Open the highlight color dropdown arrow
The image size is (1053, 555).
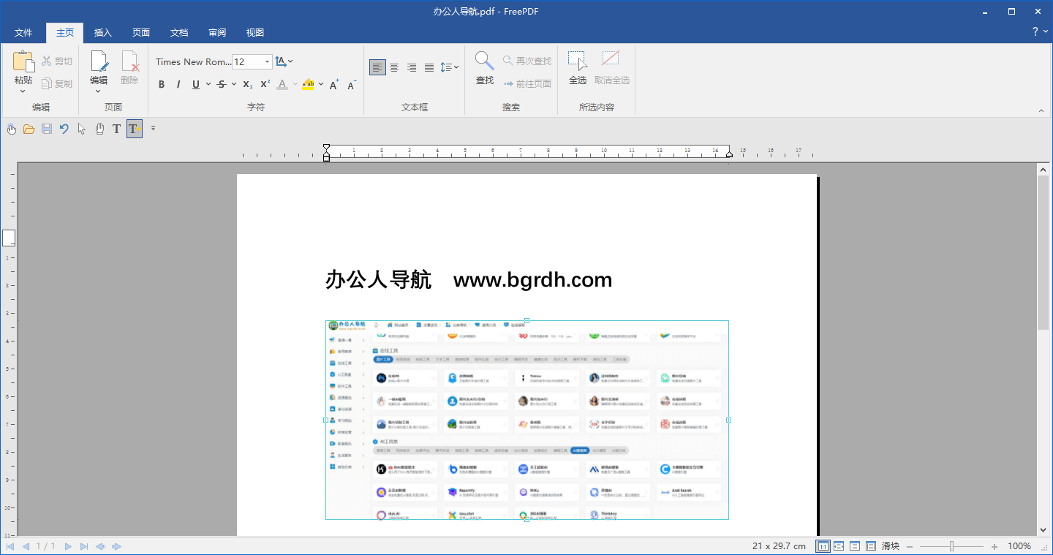click(x=320, y=85)
